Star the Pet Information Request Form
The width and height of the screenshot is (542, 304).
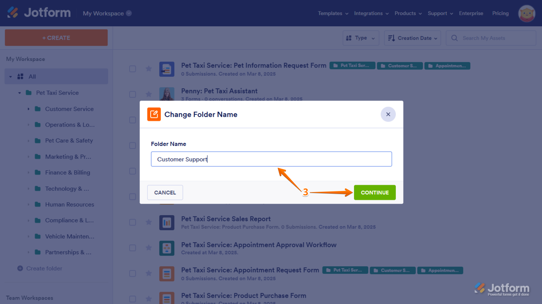click(x=149, y=69)
